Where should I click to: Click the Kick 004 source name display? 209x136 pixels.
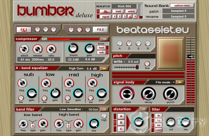pos(124,6)
